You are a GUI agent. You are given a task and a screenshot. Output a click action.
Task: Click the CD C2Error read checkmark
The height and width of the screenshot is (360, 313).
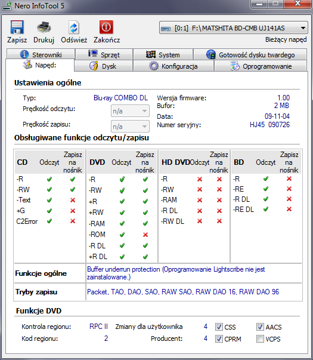tap(49, 221)
